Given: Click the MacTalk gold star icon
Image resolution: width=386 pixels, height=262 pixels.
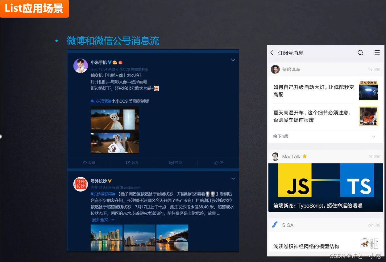Looking at the screenshot, I should pyautogui.click(x=305, y=156).
